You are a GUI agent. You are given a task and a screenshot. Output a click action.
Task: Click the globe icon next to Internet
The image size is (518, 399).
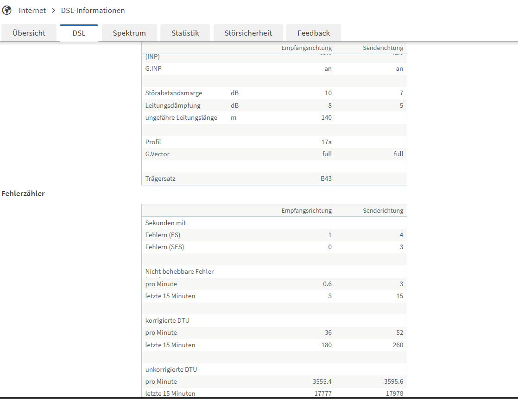pos(6,11)
